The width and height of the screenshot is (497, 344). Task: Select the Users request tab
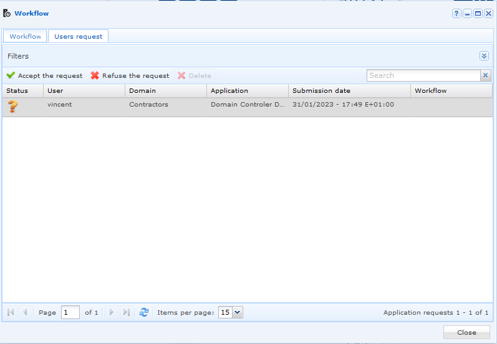79,36
